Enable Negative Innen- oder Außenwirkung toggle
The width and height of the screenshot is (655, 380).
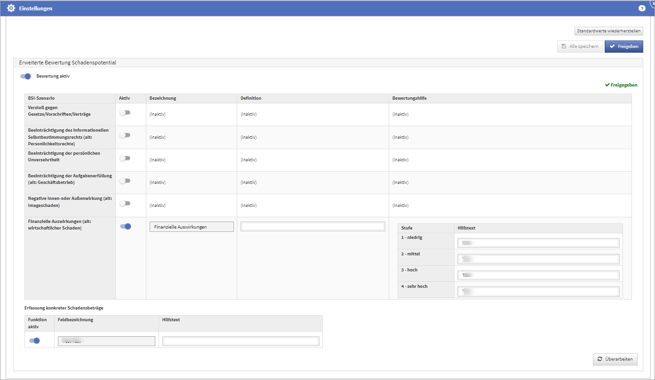(125, 204)
